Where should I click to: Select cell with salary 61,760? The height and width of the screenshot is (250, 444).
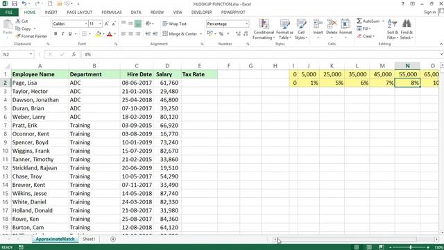[167, 83]
